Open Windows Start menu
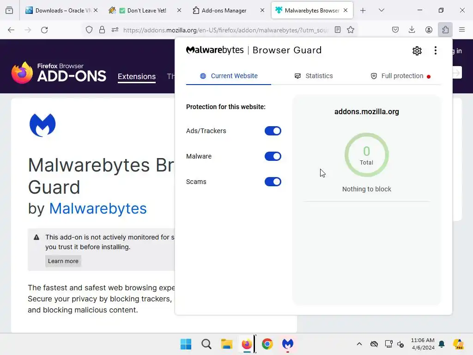The width and height of the screenshot is (473, 355). point(186,344)
